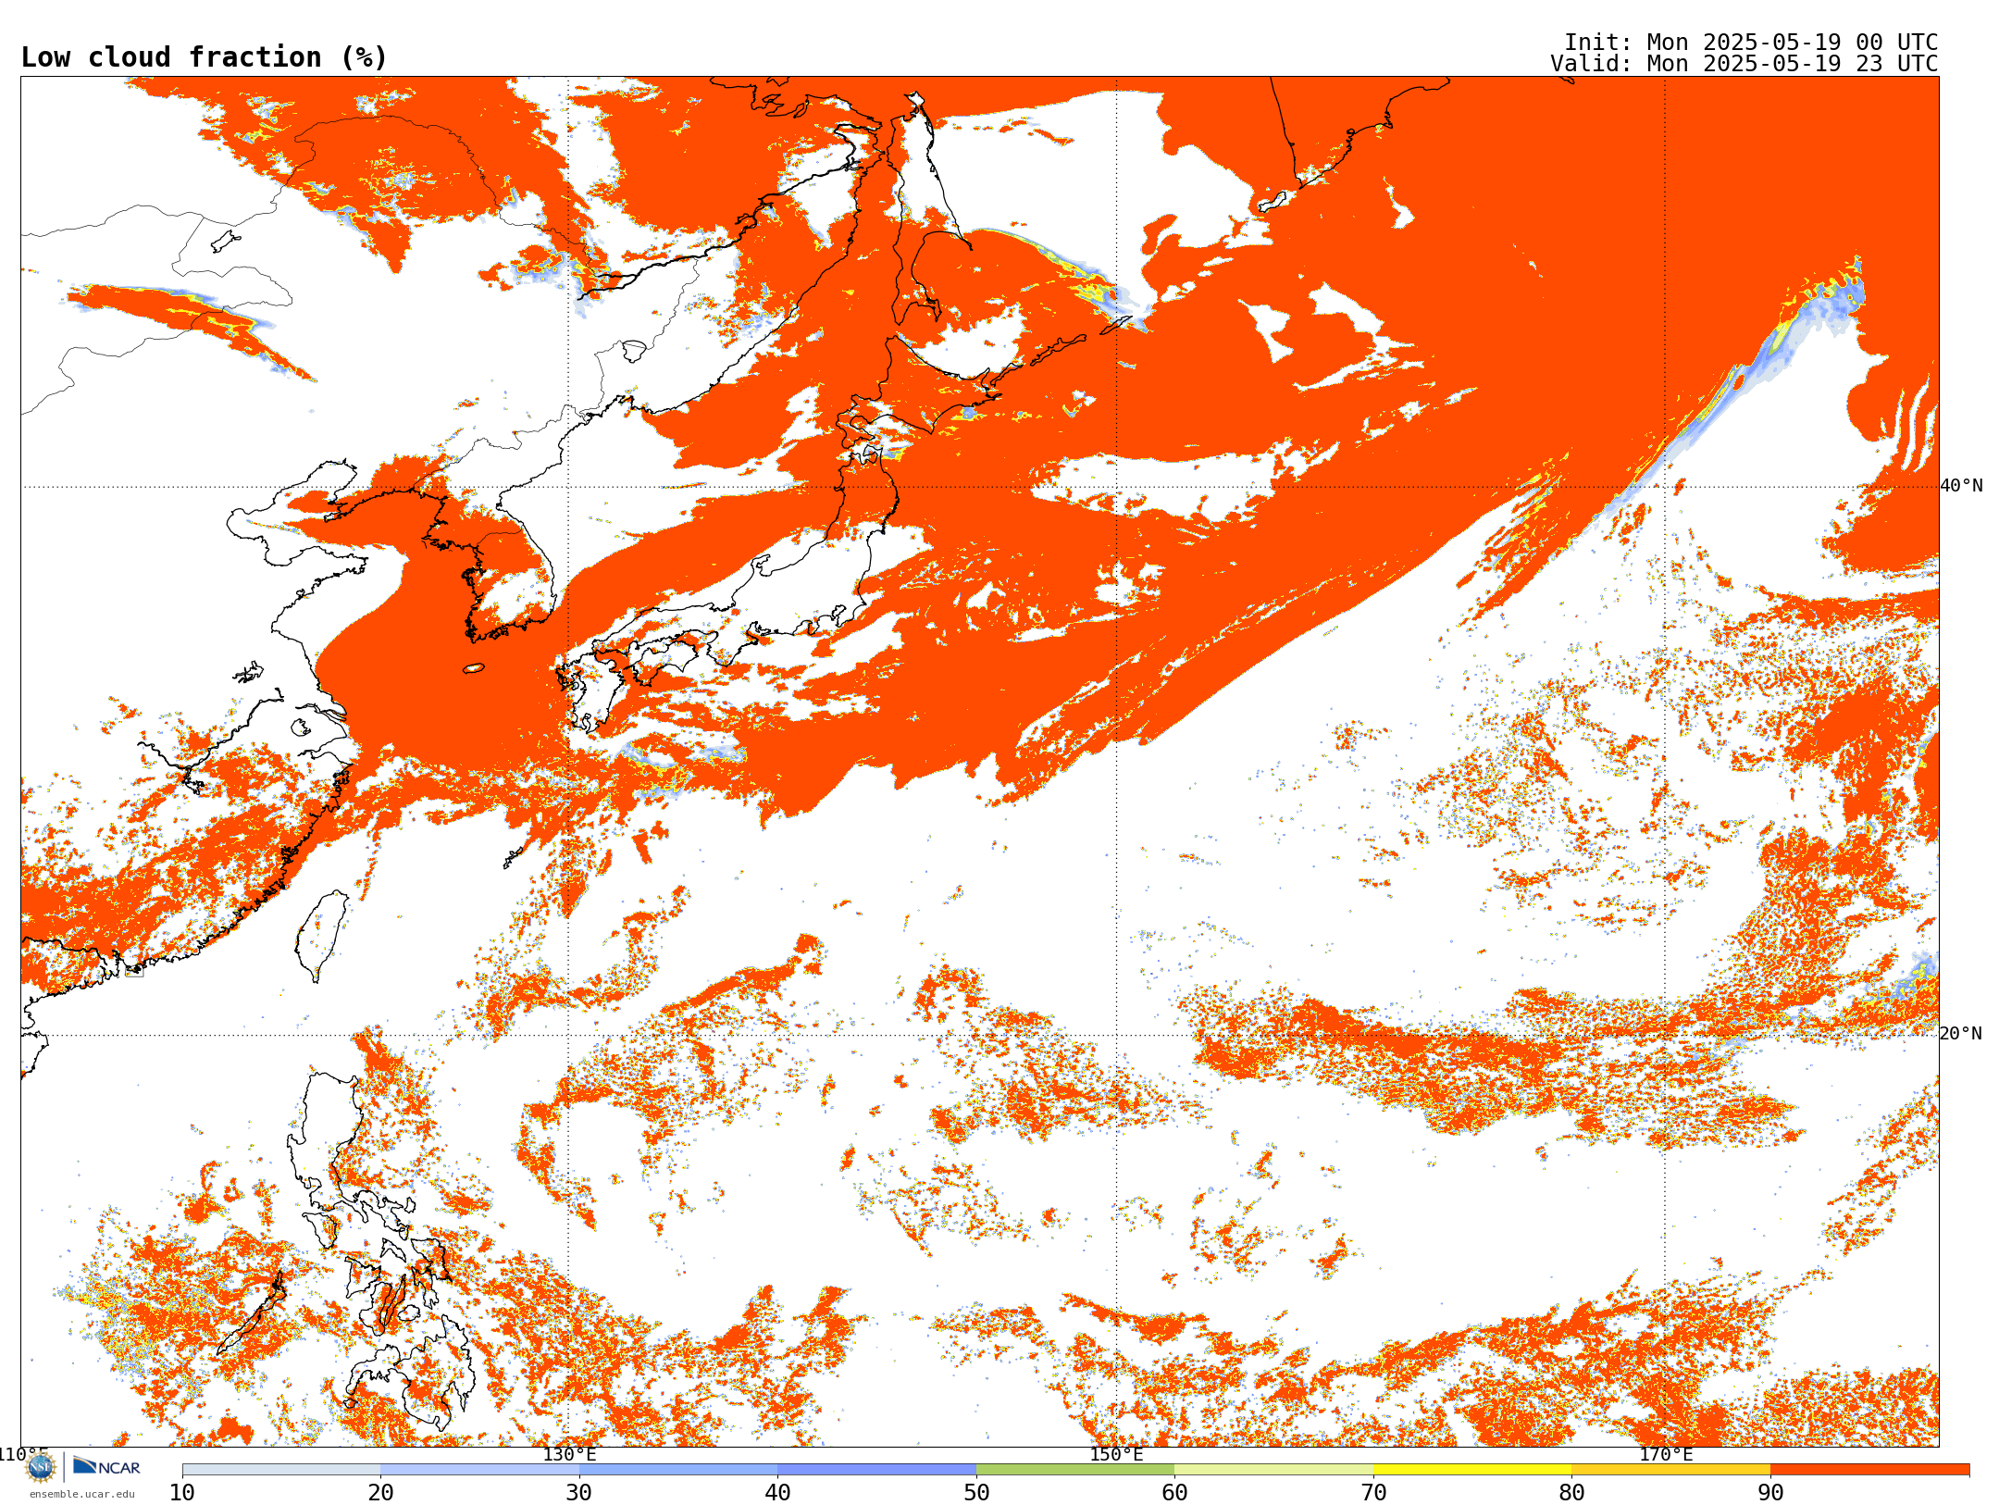Viewport: 1999px width, 1505px height.
Task: Pick the 30–40 blue colorbar segment
Action: tap(678, 1470)
